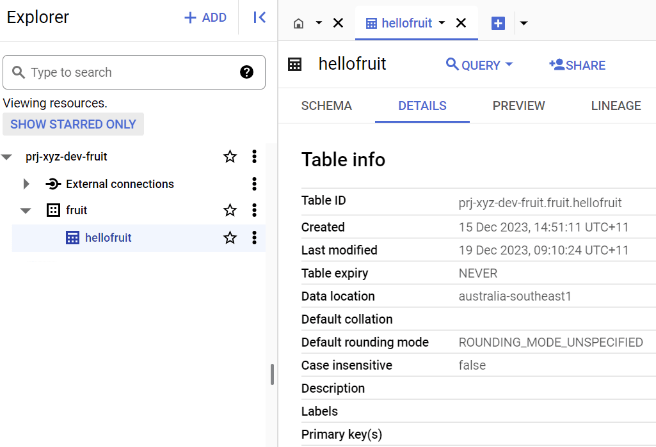The width and height of the screenshot is (656, 447).
Task: Open actions menu for External connections
Action: pyautogui.click(x=254, y=184)
